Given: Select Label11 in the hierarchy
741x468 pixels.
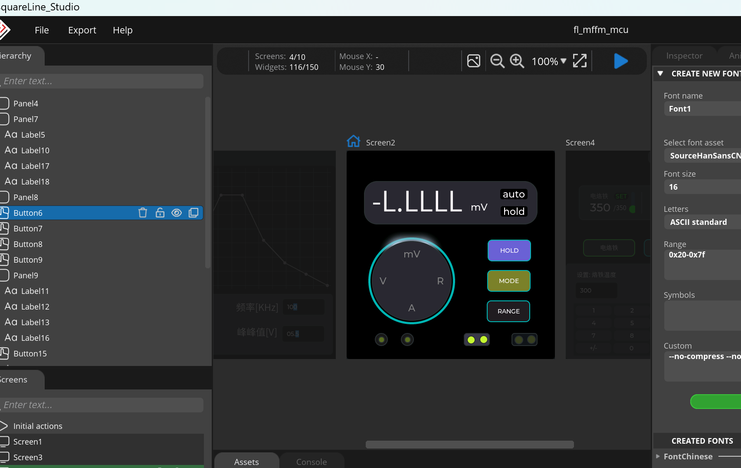Looking at the screenshot, I should 35,291.
